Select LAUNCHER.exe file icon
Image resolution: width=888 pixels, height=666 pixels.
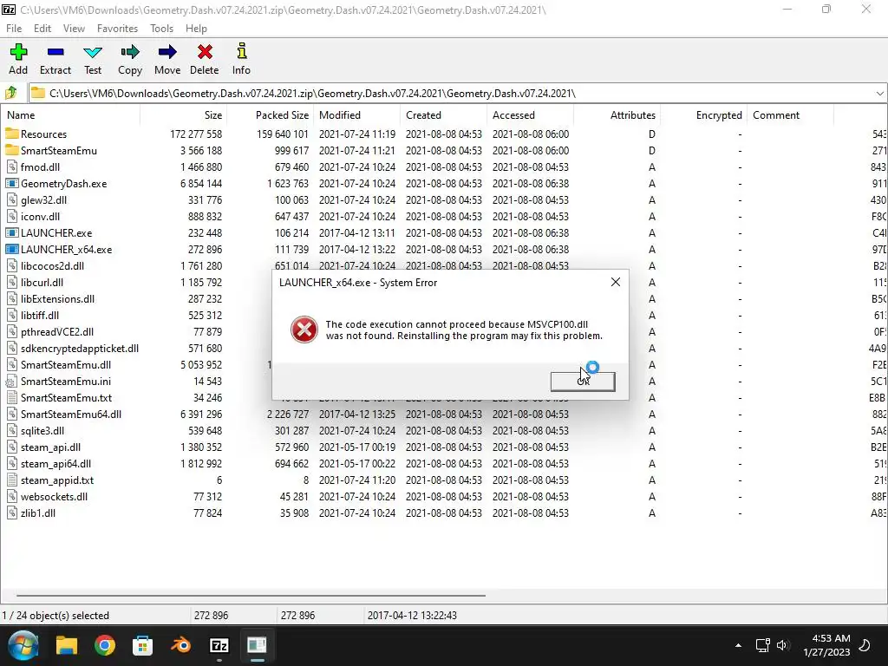coord(12,232)
